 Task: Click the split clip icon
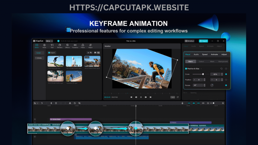point(51,103)
